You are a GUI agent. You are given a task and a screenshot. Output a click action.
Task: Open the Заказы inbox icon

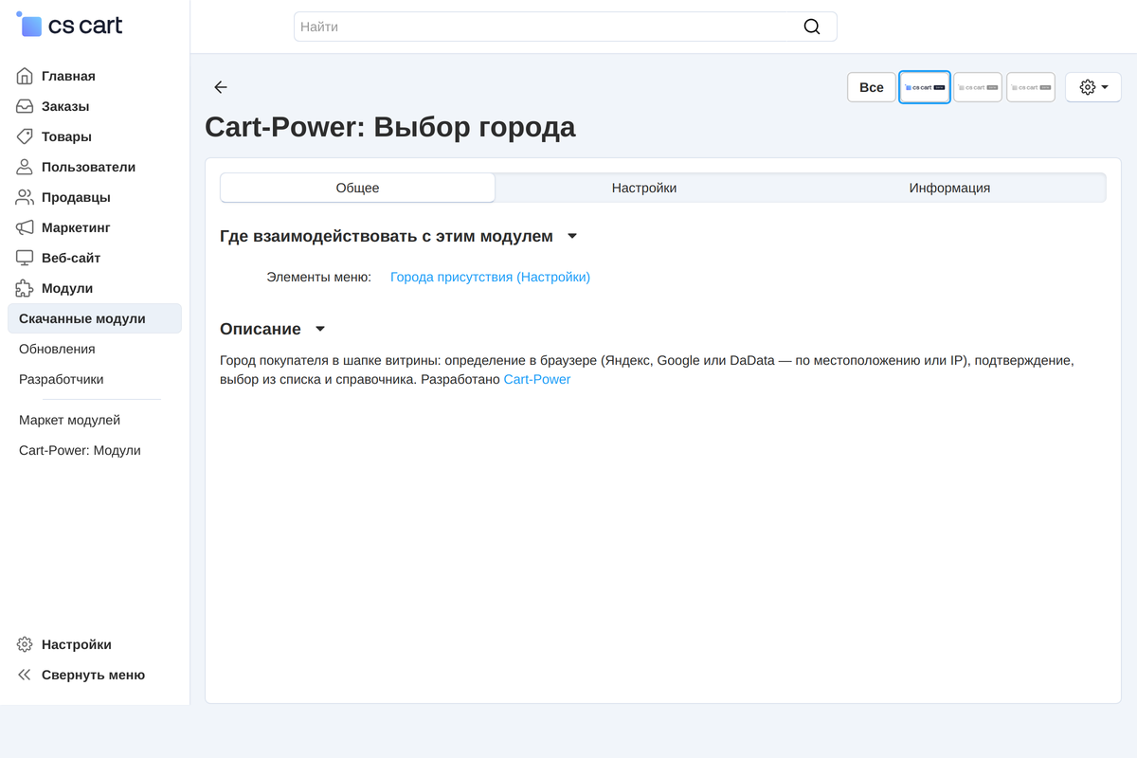pyautogui.click(x=25, y=106)
